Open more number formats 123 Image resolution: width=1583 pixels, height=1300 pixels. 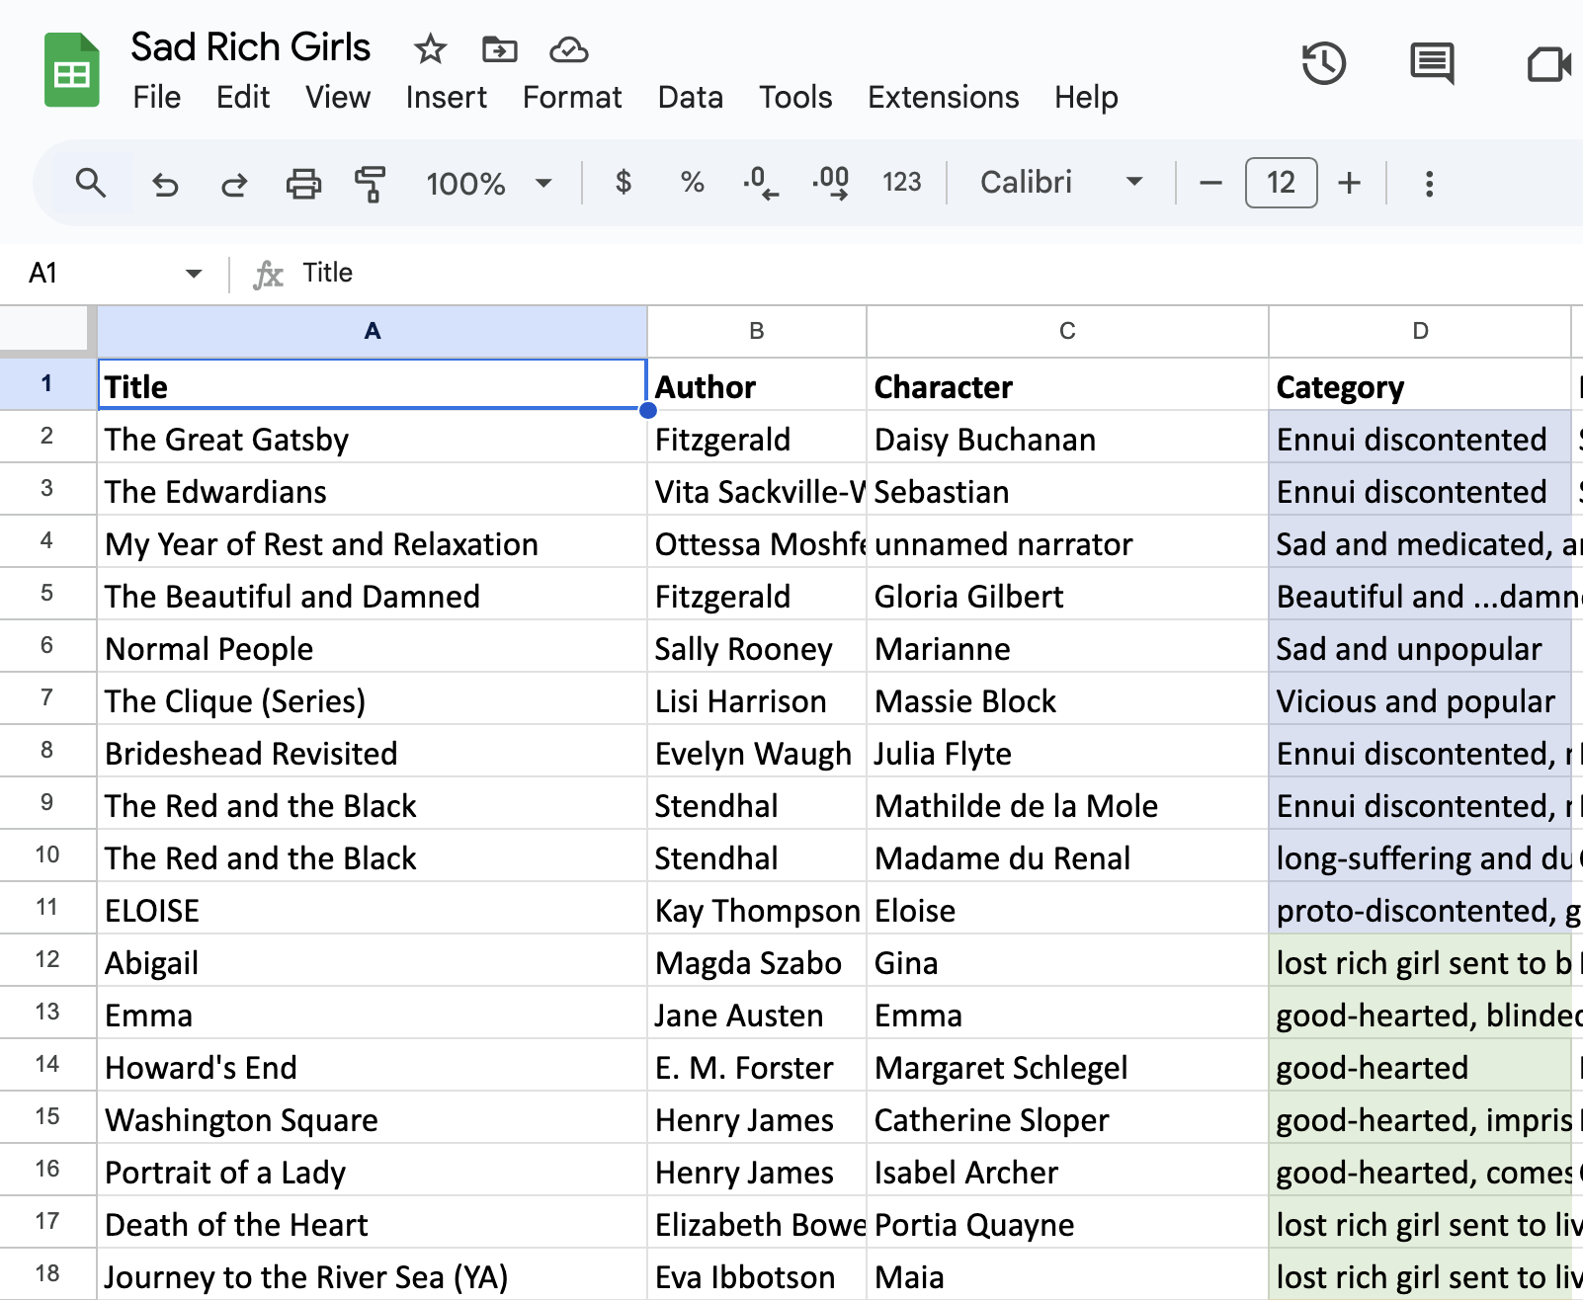click(901, 183)
